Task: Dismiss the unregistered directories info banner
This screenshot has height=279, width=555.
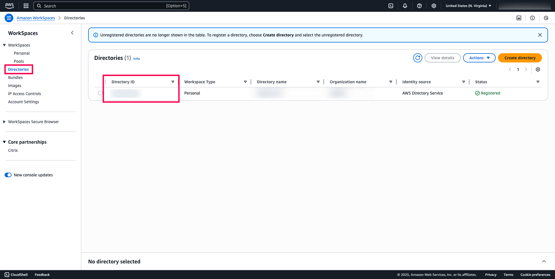Action: 540,35
